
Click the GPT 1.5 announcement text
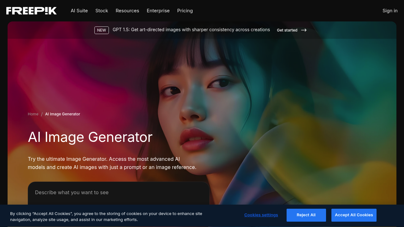[x=191, y=30]
